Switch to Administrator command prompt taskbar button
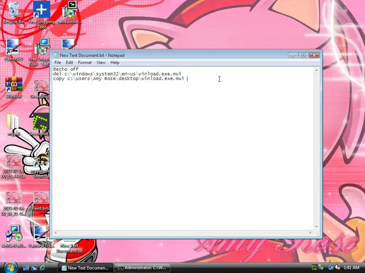The image size is (365, 273). 143,268
